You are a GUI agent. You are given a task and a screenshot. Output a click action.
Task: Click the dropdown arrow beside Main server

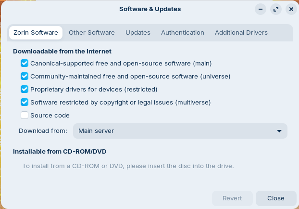pyautogui.click(x=279, y=131)
